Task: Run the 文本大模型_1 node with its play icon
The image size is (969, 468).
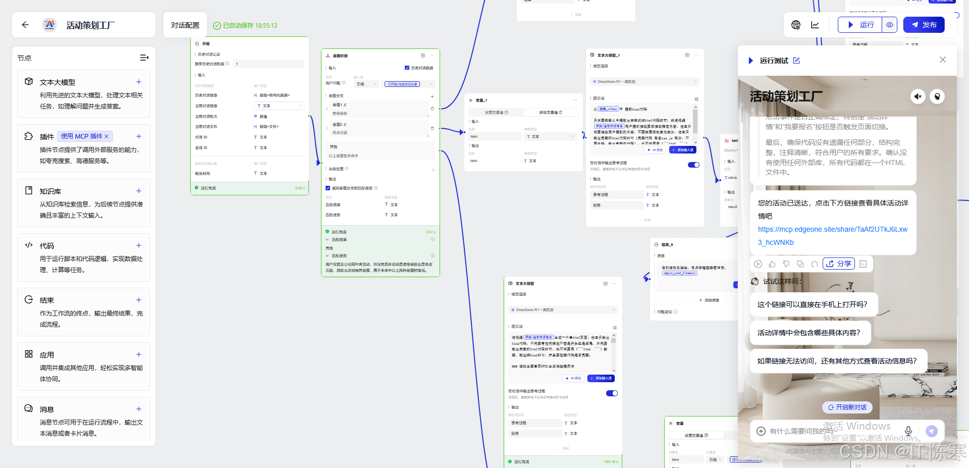Action: [687, 55]
